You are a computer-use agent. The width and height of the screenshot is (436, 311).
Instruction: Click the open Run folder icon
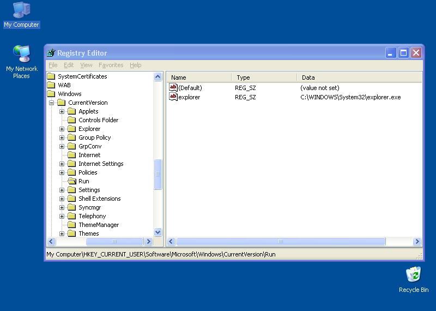(72, 181)
